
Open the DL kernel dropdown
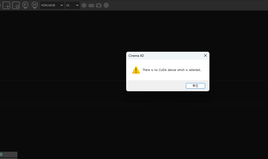coord(72,5)
